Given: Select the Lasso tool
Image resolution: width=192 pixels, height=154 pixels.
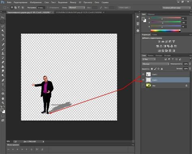Looking at the screenshot, I should pyautogui.click(x=3, y=26).
